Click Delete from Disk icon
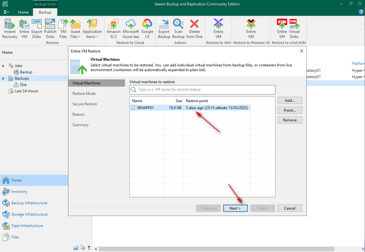Image resolution: width=365 pixels, height=252 pixels. click(194, 29)
